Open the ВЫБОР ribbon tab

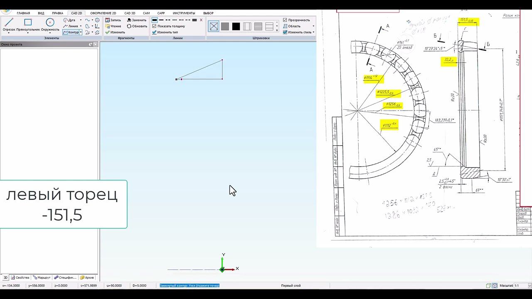(208, 13)
